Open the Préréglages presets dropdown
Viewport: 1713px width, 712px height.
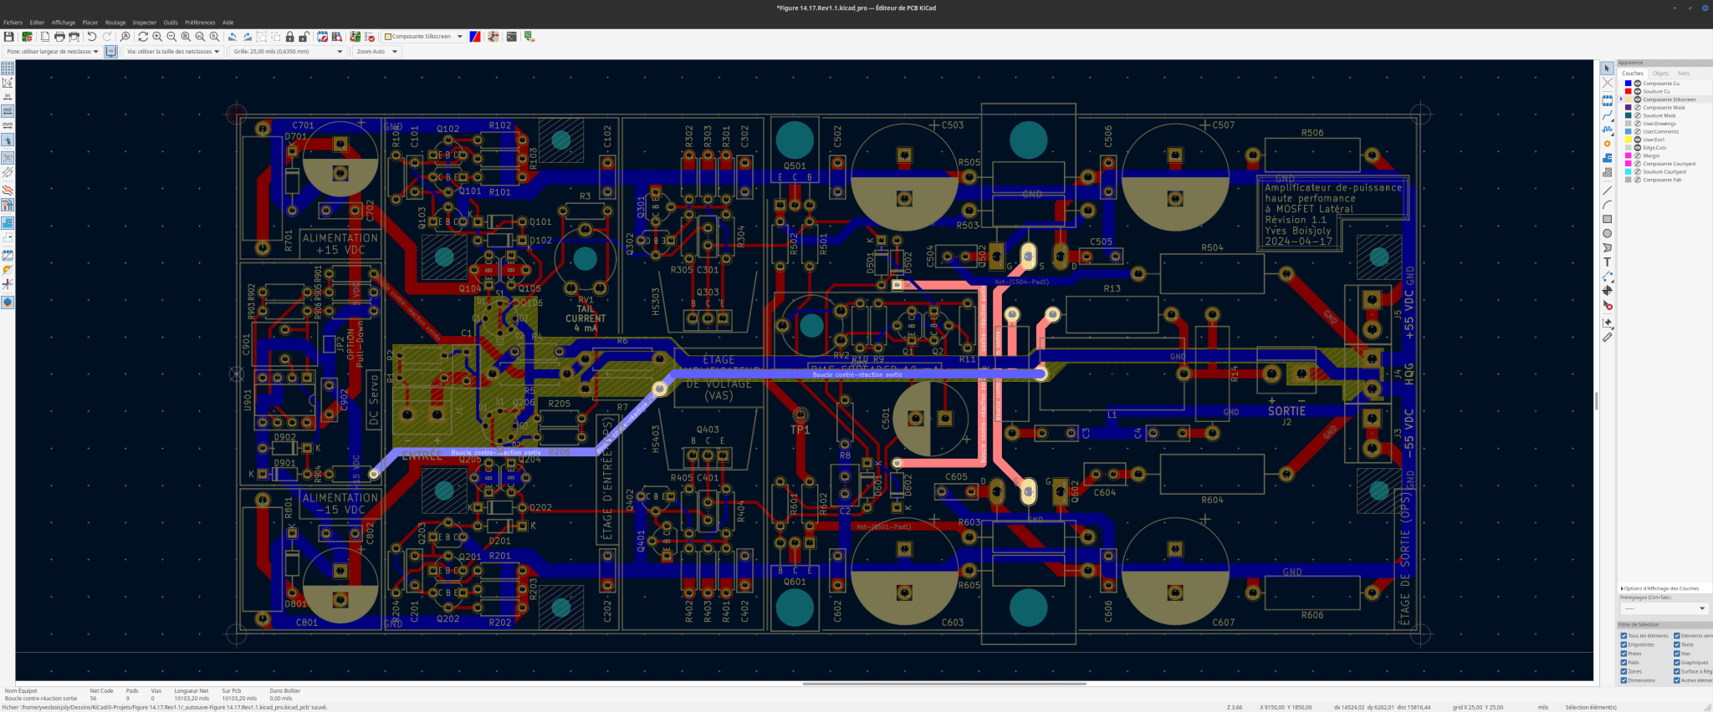[1664, 608]
